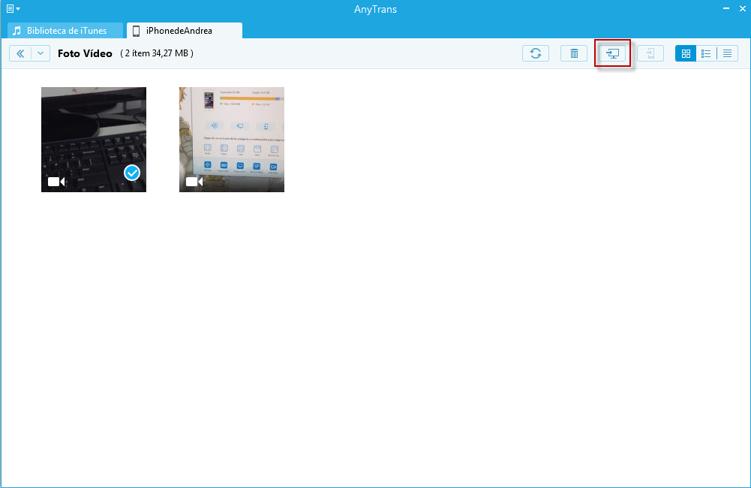This screenshot has width=751, height=488.
Task: Select the AnyTrans screen video thumbnail
Action: (x=232, y=140)
